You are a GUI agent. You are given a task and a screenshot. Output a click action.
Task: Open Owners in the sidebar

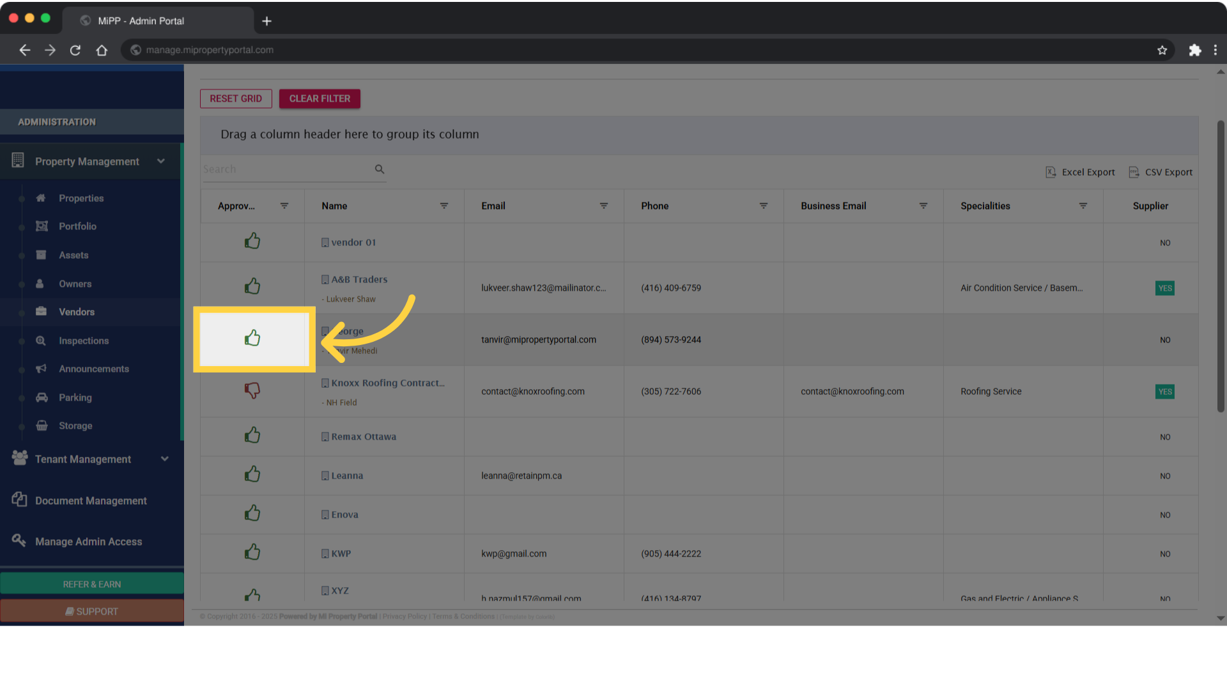click(x=75, y=284)
